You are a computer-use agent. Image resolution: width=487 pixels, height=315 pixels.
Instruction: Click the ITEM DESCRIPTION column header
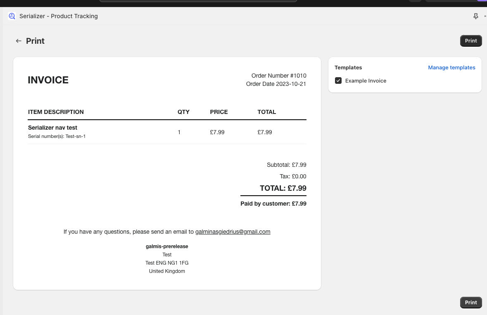56,112
